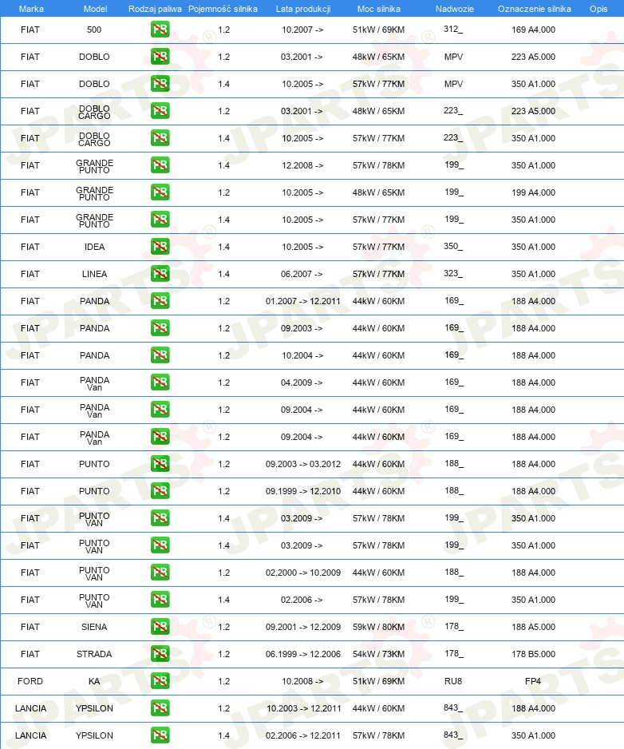
Task: Click the model name IDEA
Action: pos(94,247)
